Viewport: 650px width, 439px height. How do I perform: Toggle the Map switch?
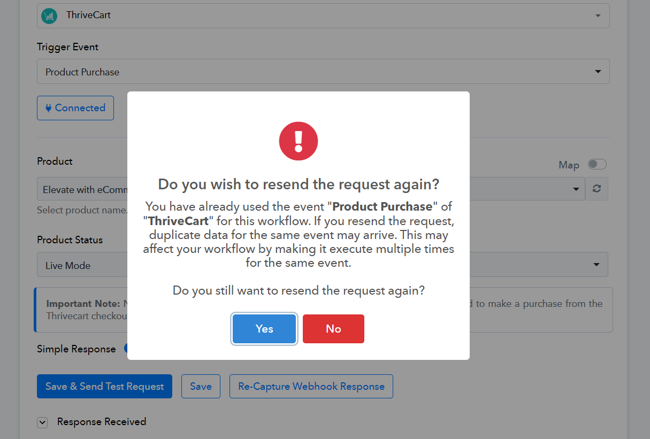tap(597, 164)
